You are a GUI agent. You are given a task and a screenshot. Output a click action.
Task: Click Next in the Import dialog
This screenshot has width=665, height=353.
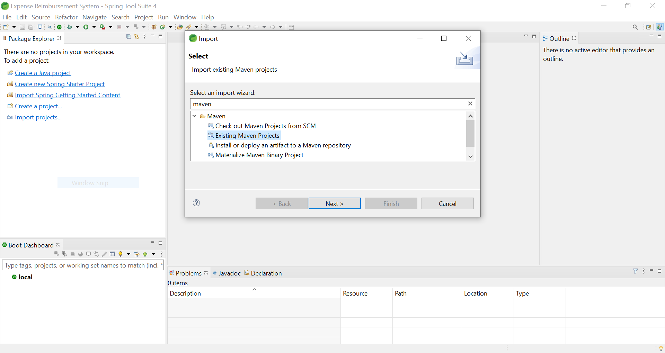(335, 203)
